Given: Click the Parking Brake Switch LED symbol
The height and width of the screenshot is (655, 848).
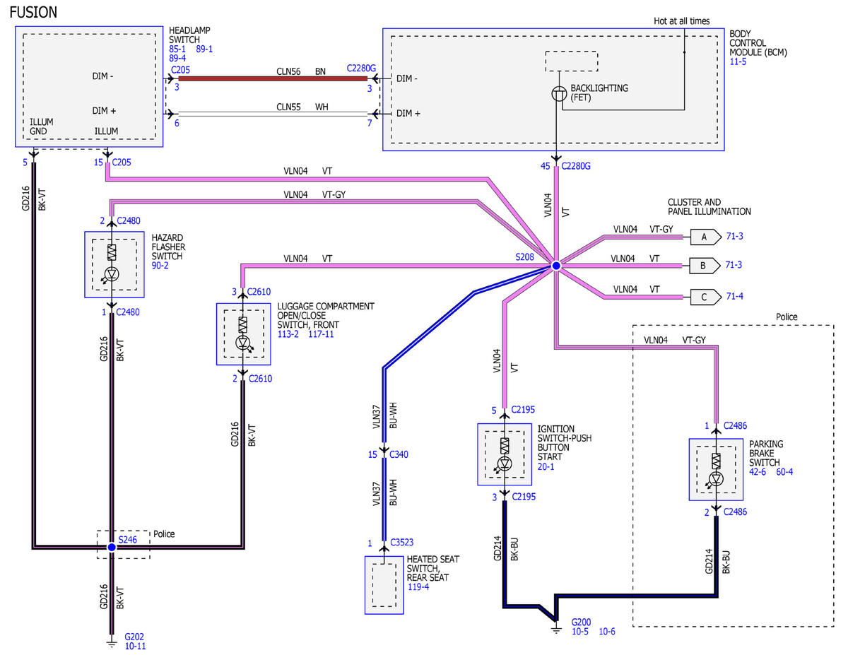Looking at the screenshot, I should [x=717, y=479].
